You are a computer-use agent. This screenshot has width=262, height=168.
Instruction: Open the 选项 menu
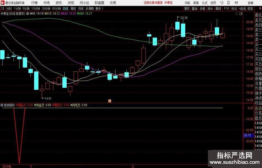pos(213,3)
